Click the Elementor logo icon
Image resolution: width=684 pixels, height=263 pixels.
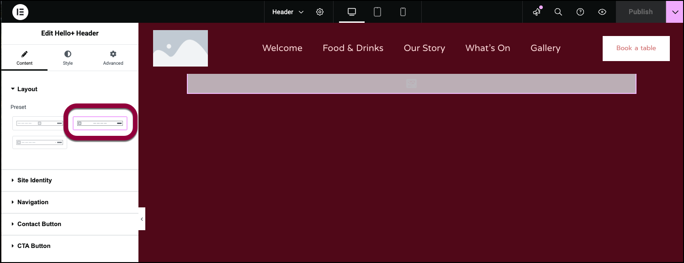tap(21, 12)
